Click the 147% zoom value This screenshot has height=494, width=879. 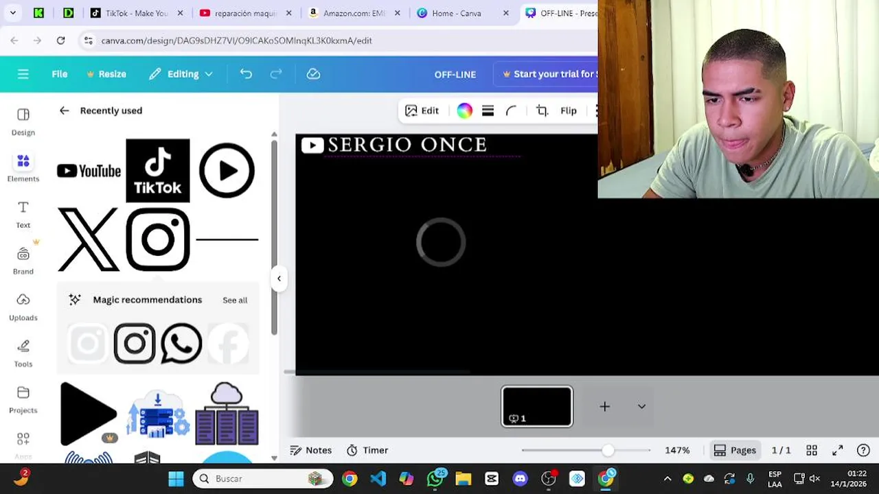click(677, 450)
